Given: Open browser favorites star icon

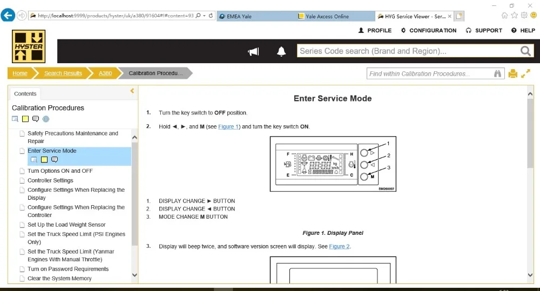Looking at the screenshot, I should [x=514, y=15].
